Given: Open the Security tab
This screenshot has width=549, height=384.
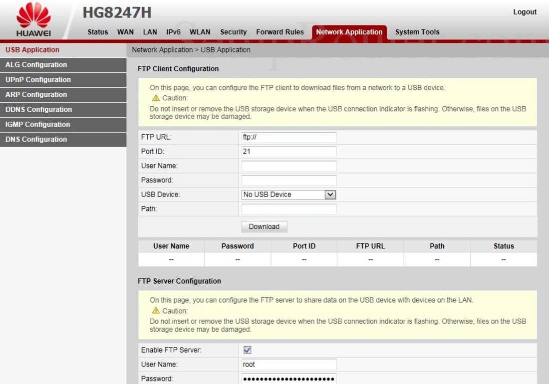Looking at the screenshot, I should 233,31.
